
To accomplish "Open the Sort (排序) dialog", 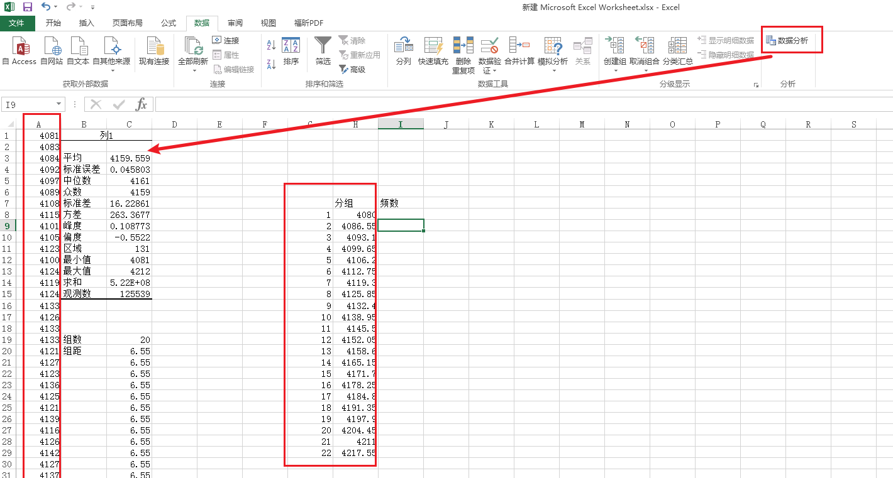I will [x=291, y=52].
